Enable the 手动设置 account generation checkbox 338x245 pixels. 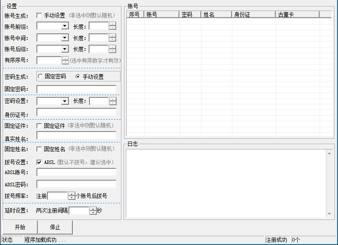(39, 15)
